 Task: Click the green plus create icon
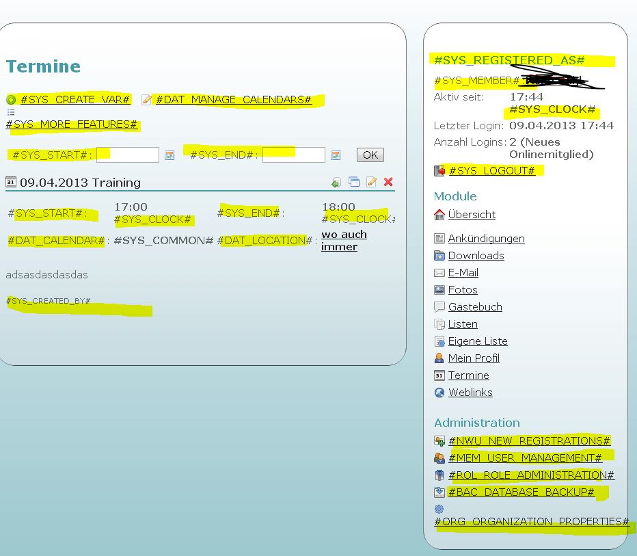(11, 100)
